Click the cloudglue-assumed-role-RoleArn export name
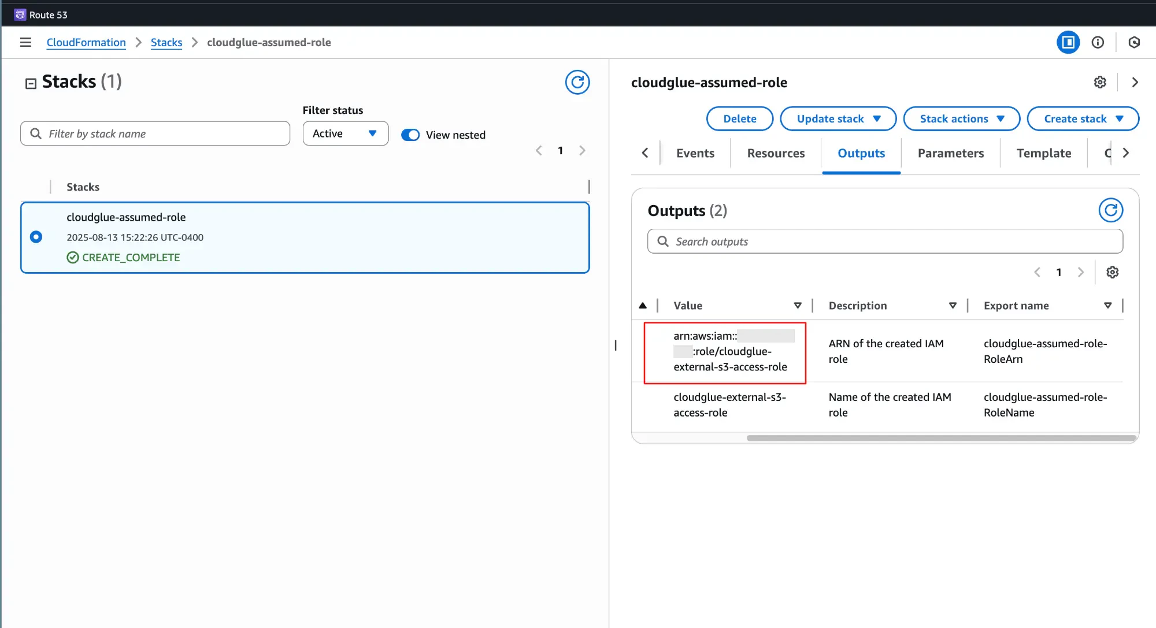1156x628 pixels. [1045, 351]
